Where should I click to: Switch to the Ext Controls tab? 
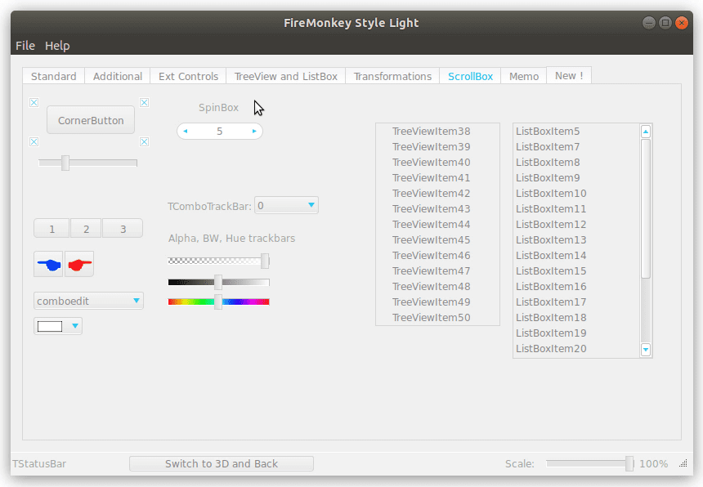[188, 76]
